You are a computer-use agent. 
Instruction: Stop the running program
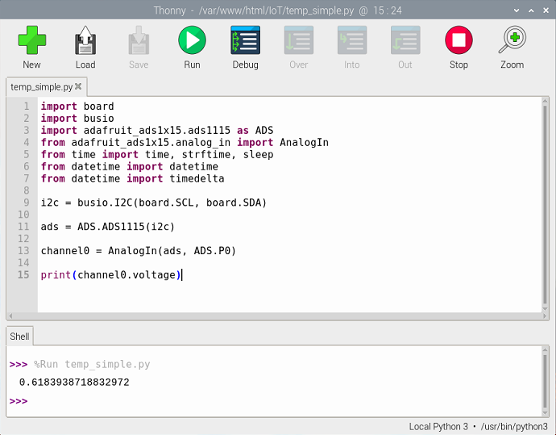pos(458,47)
